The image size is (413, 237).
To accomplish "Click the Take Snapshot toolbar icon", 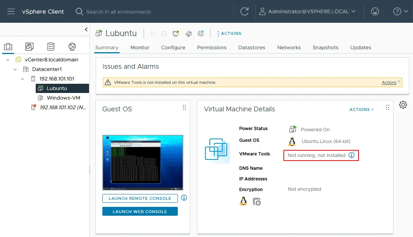I will (201, 33).
